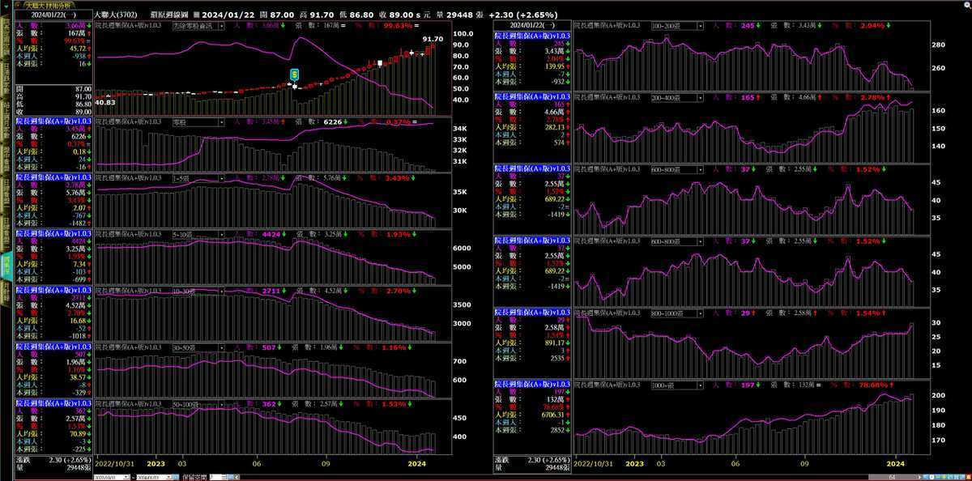
Task: Click the 還原週線圖 chart type label
Action: point(169,15)
